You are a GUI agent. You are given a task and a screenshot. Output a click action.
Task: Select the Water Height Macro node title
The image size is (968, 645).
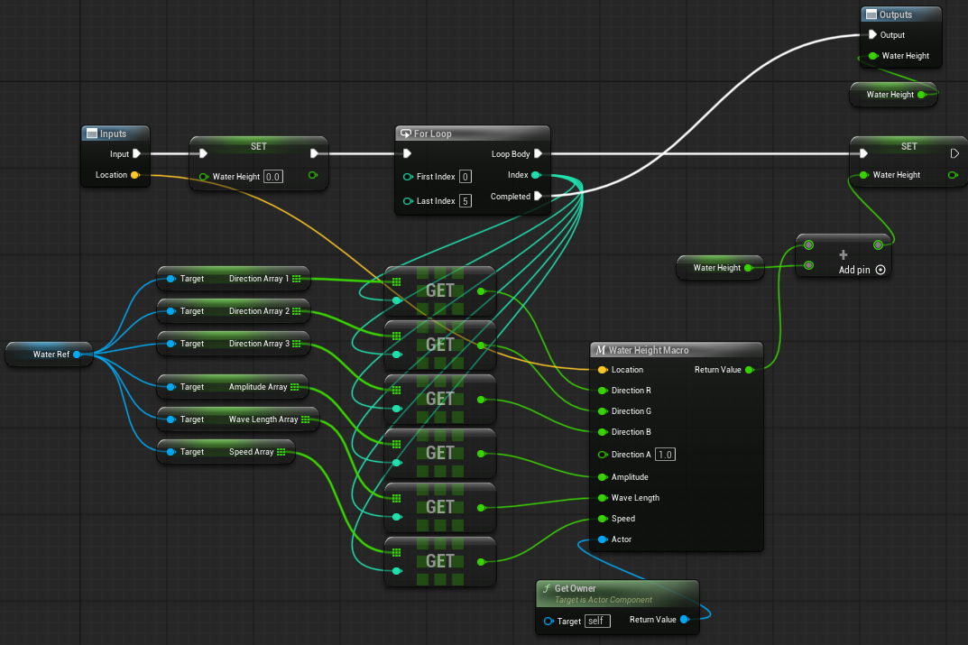pyautogui.click(x=649, y=350)
